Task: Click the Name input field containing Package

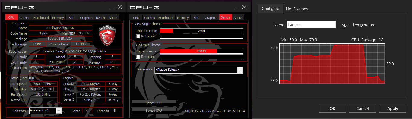Action: tap(311, 25)
